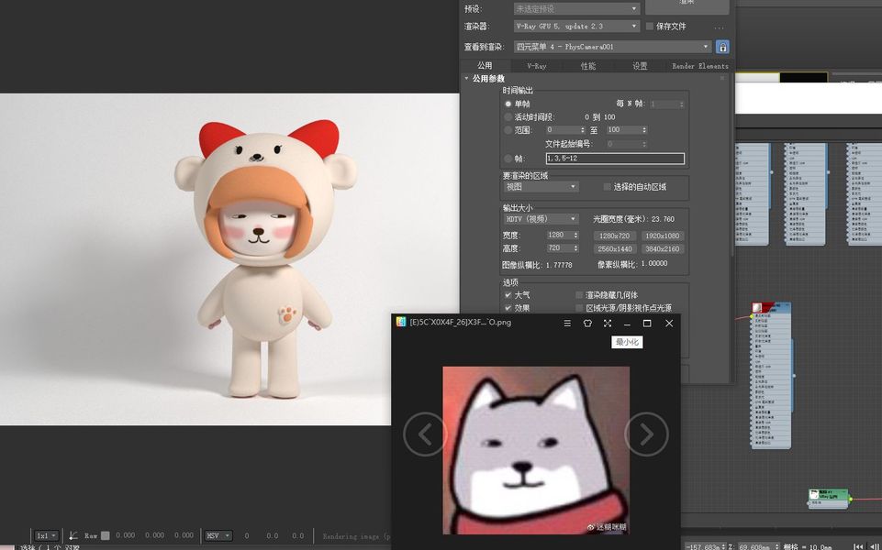Open the HSV color mode dropdown
This screenshot has width=882, height=550.
point(218,535)
